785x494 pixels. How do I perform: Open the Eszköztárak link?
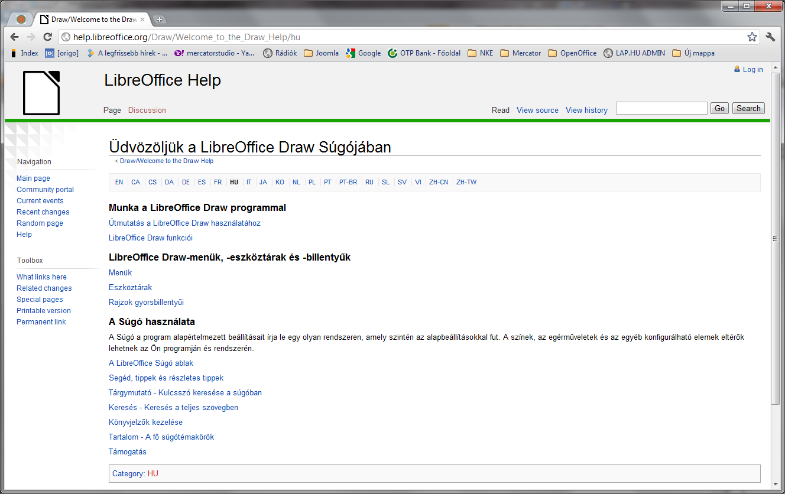click(x=130, y=288)
